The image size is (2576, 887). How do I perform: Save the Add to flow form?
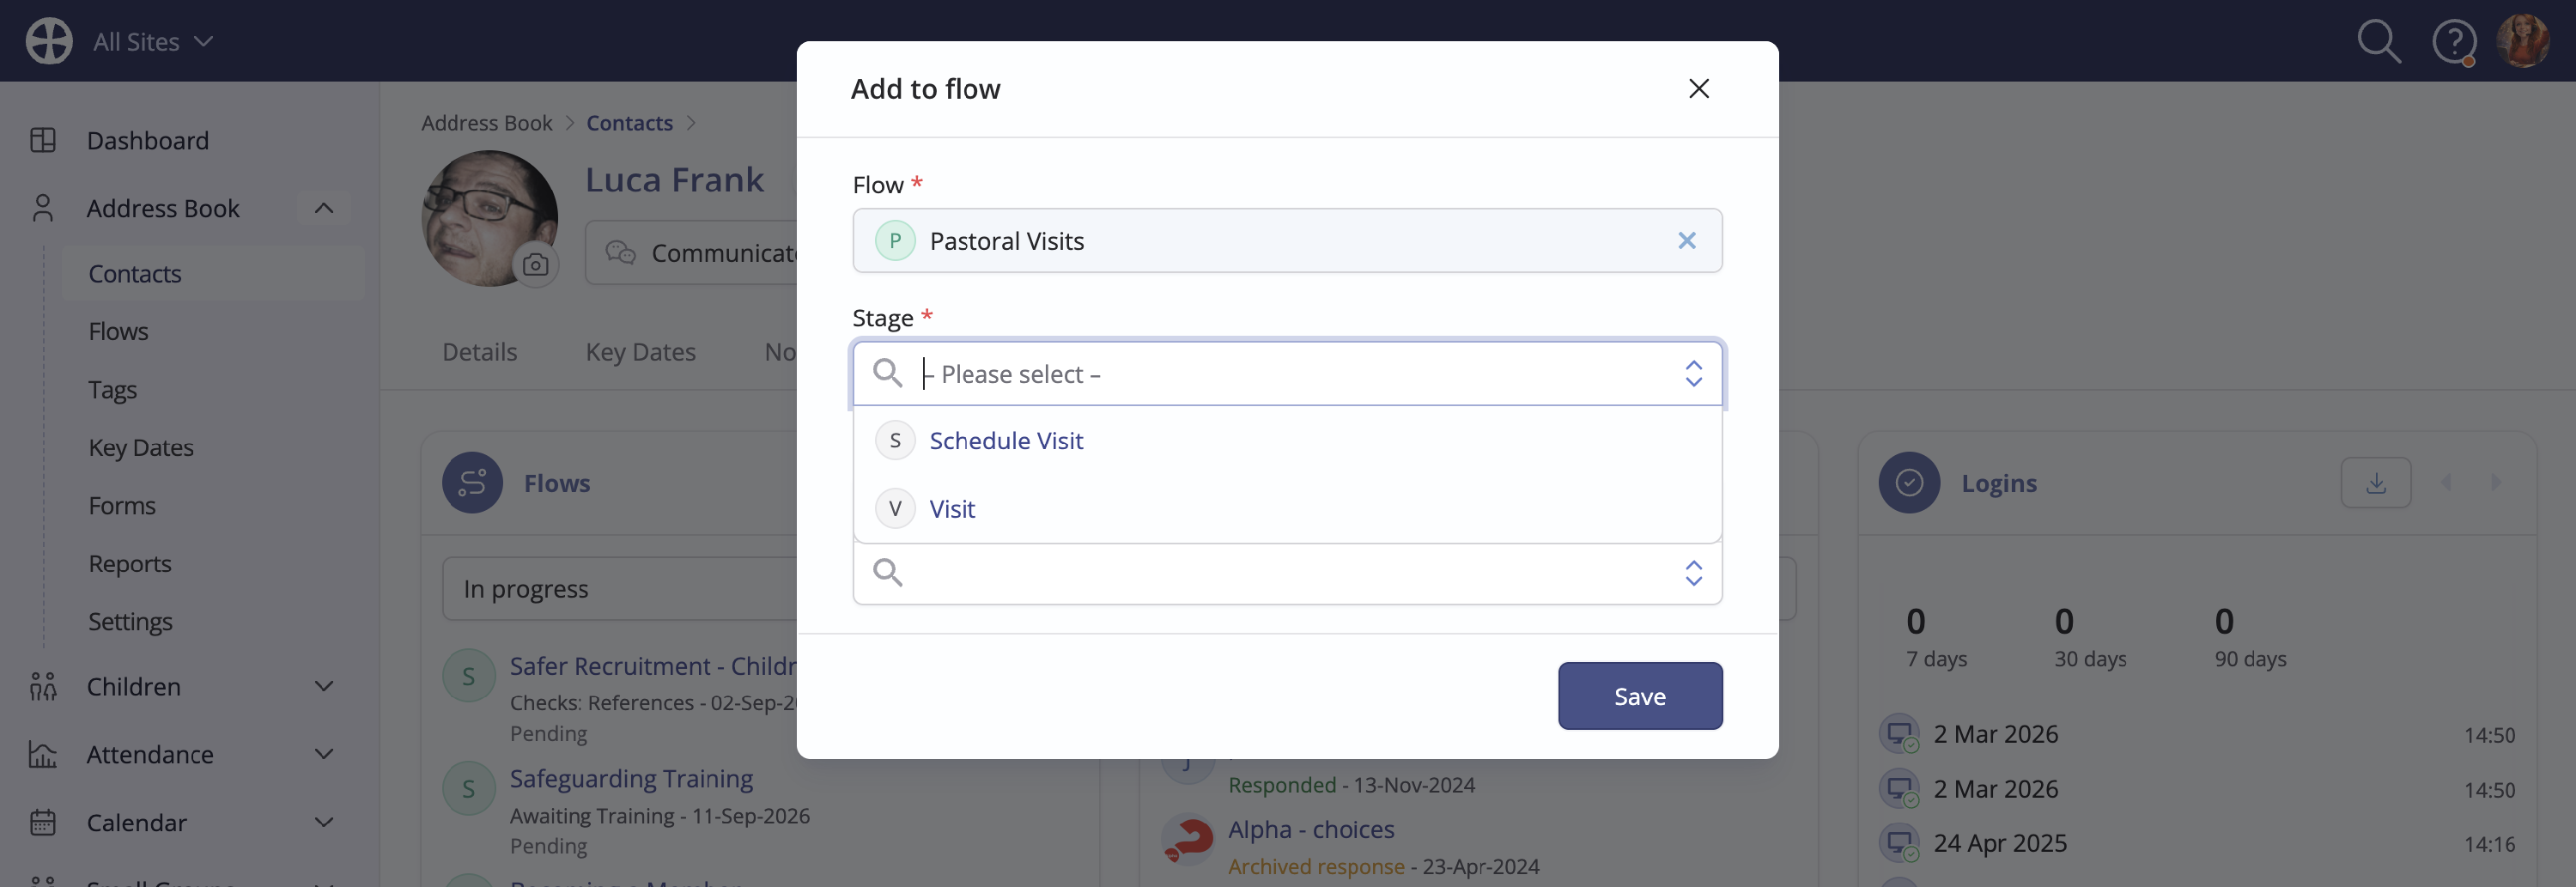[1639, 697]
